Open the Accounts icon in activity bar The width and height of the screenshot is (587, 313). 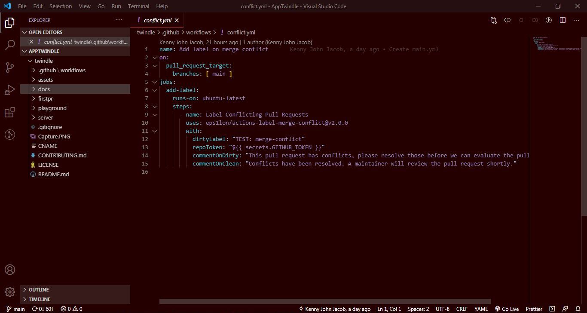[10, 270]
